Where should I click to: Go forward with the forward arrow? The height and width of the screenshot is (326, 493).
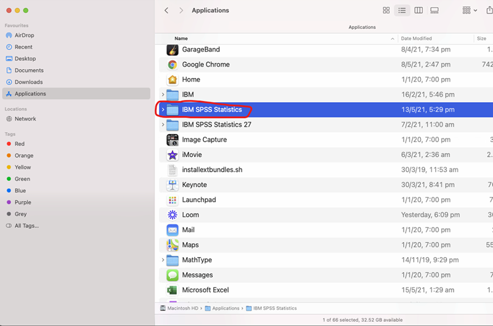[x=181, y=10]
